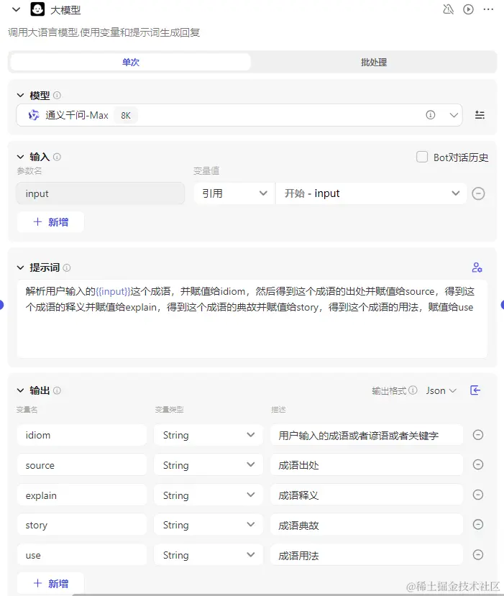Switch to 单次 tab

click(130, 62)
